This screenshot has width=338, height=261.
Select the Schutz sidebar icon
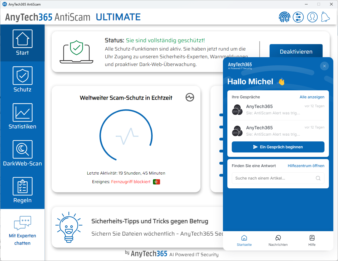point(22,76)
